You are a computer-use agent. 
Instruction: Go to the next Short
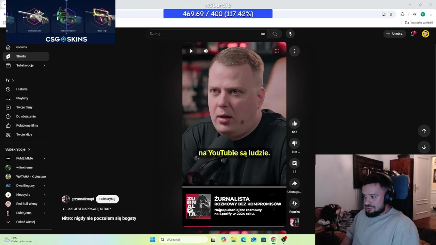(x=424, y=147)
